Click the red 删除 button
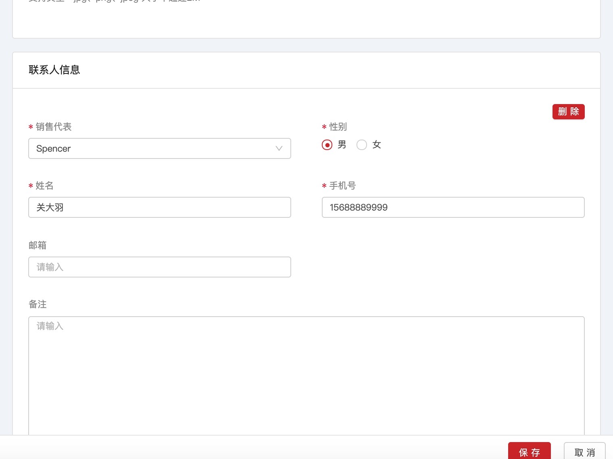 point(568,112)
